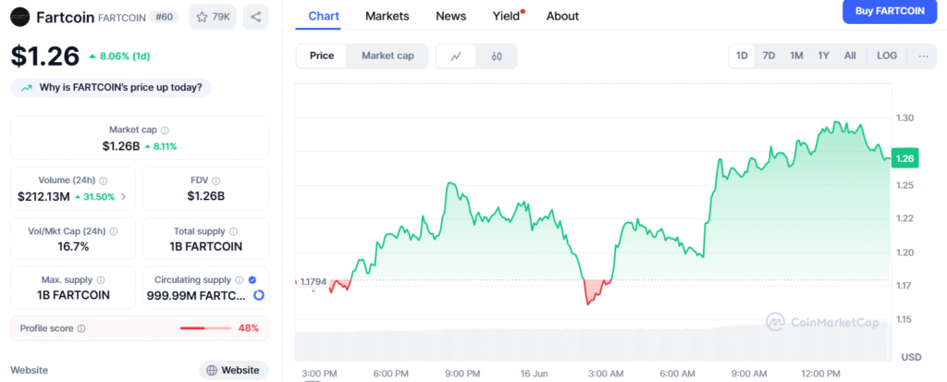
Task: Open the Yield tab
Action: click(508, 17)
